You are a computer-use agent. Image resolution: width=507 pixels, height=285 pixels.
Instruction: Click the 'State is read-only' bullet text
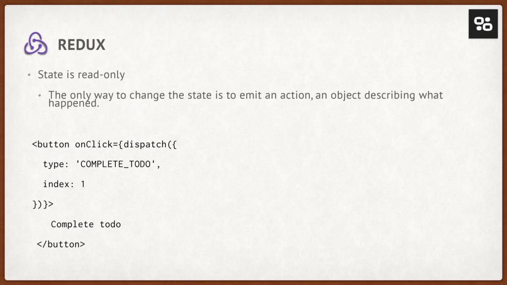[x=82, y=75]
